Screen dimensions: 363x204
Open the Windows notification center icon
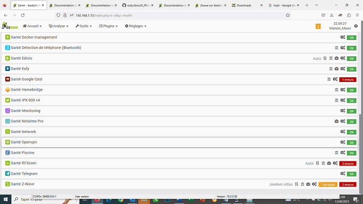tap(356, 199)
